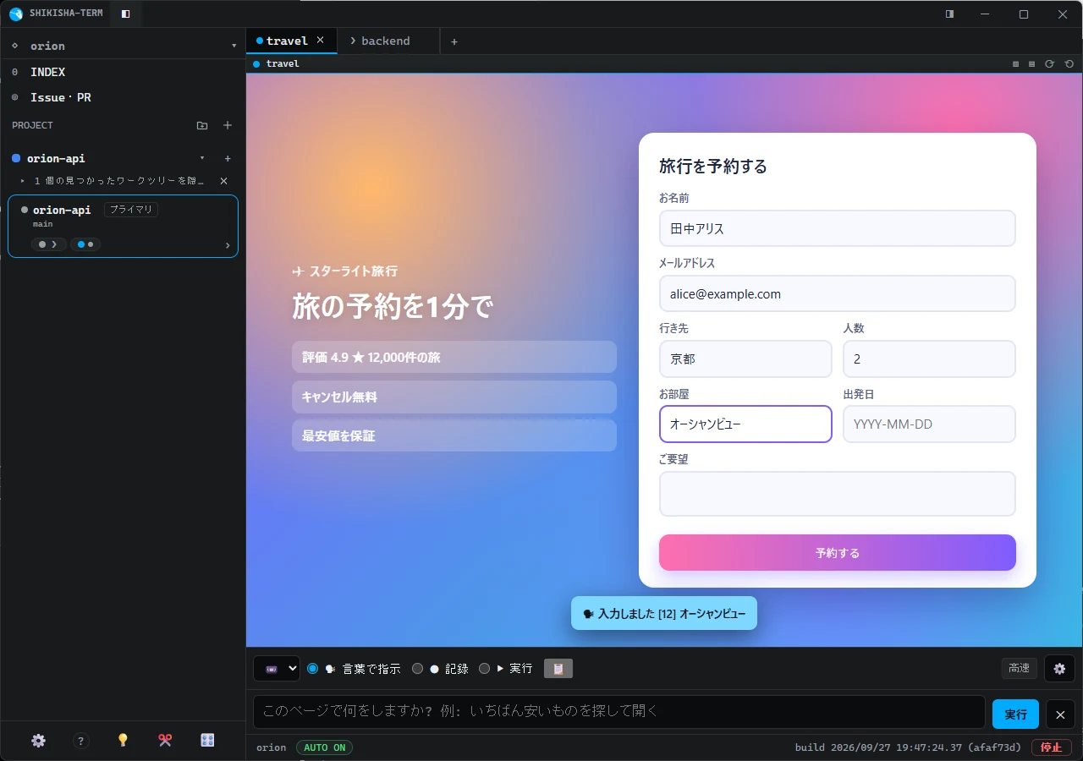This screenshot has width=1083, height=761.
Task: Select the 実行 radio option
Action: pos(484,668)
